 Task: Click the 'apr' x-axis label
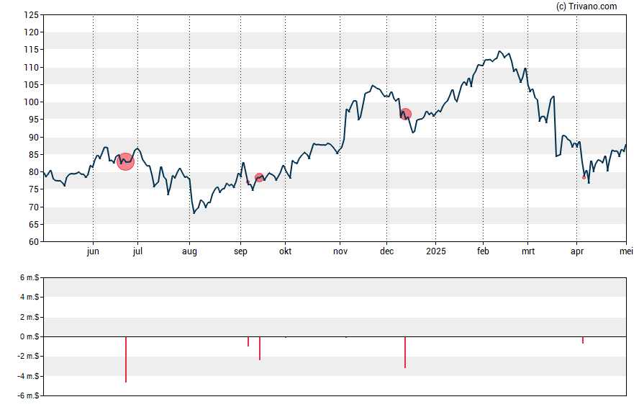coord(577,251)
